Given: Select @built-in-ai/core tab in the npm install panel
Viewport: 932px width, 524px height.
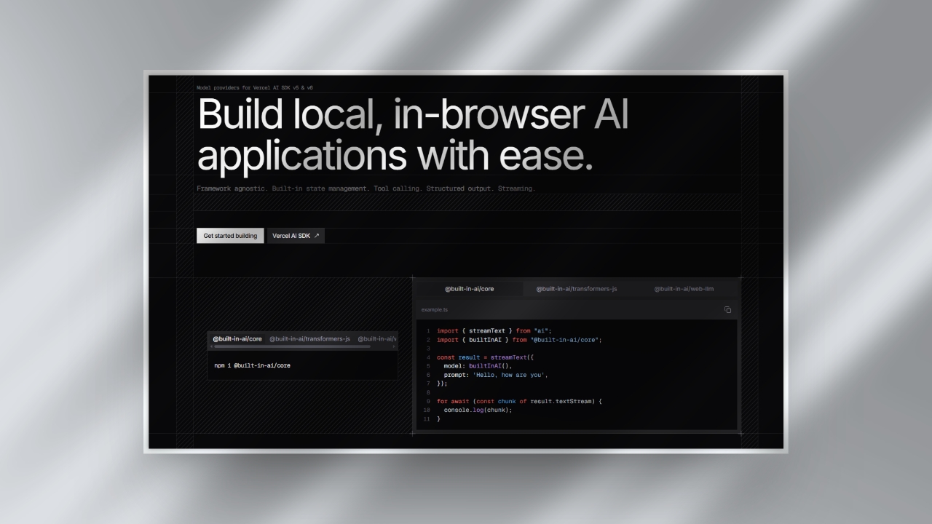Looking at the screenshot, I should [237, 338].
